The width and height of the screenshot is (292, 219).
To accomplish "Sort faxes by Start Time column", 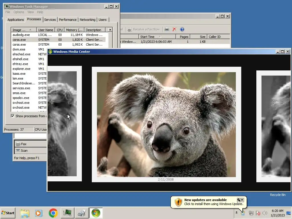I will tap(157, 37).
